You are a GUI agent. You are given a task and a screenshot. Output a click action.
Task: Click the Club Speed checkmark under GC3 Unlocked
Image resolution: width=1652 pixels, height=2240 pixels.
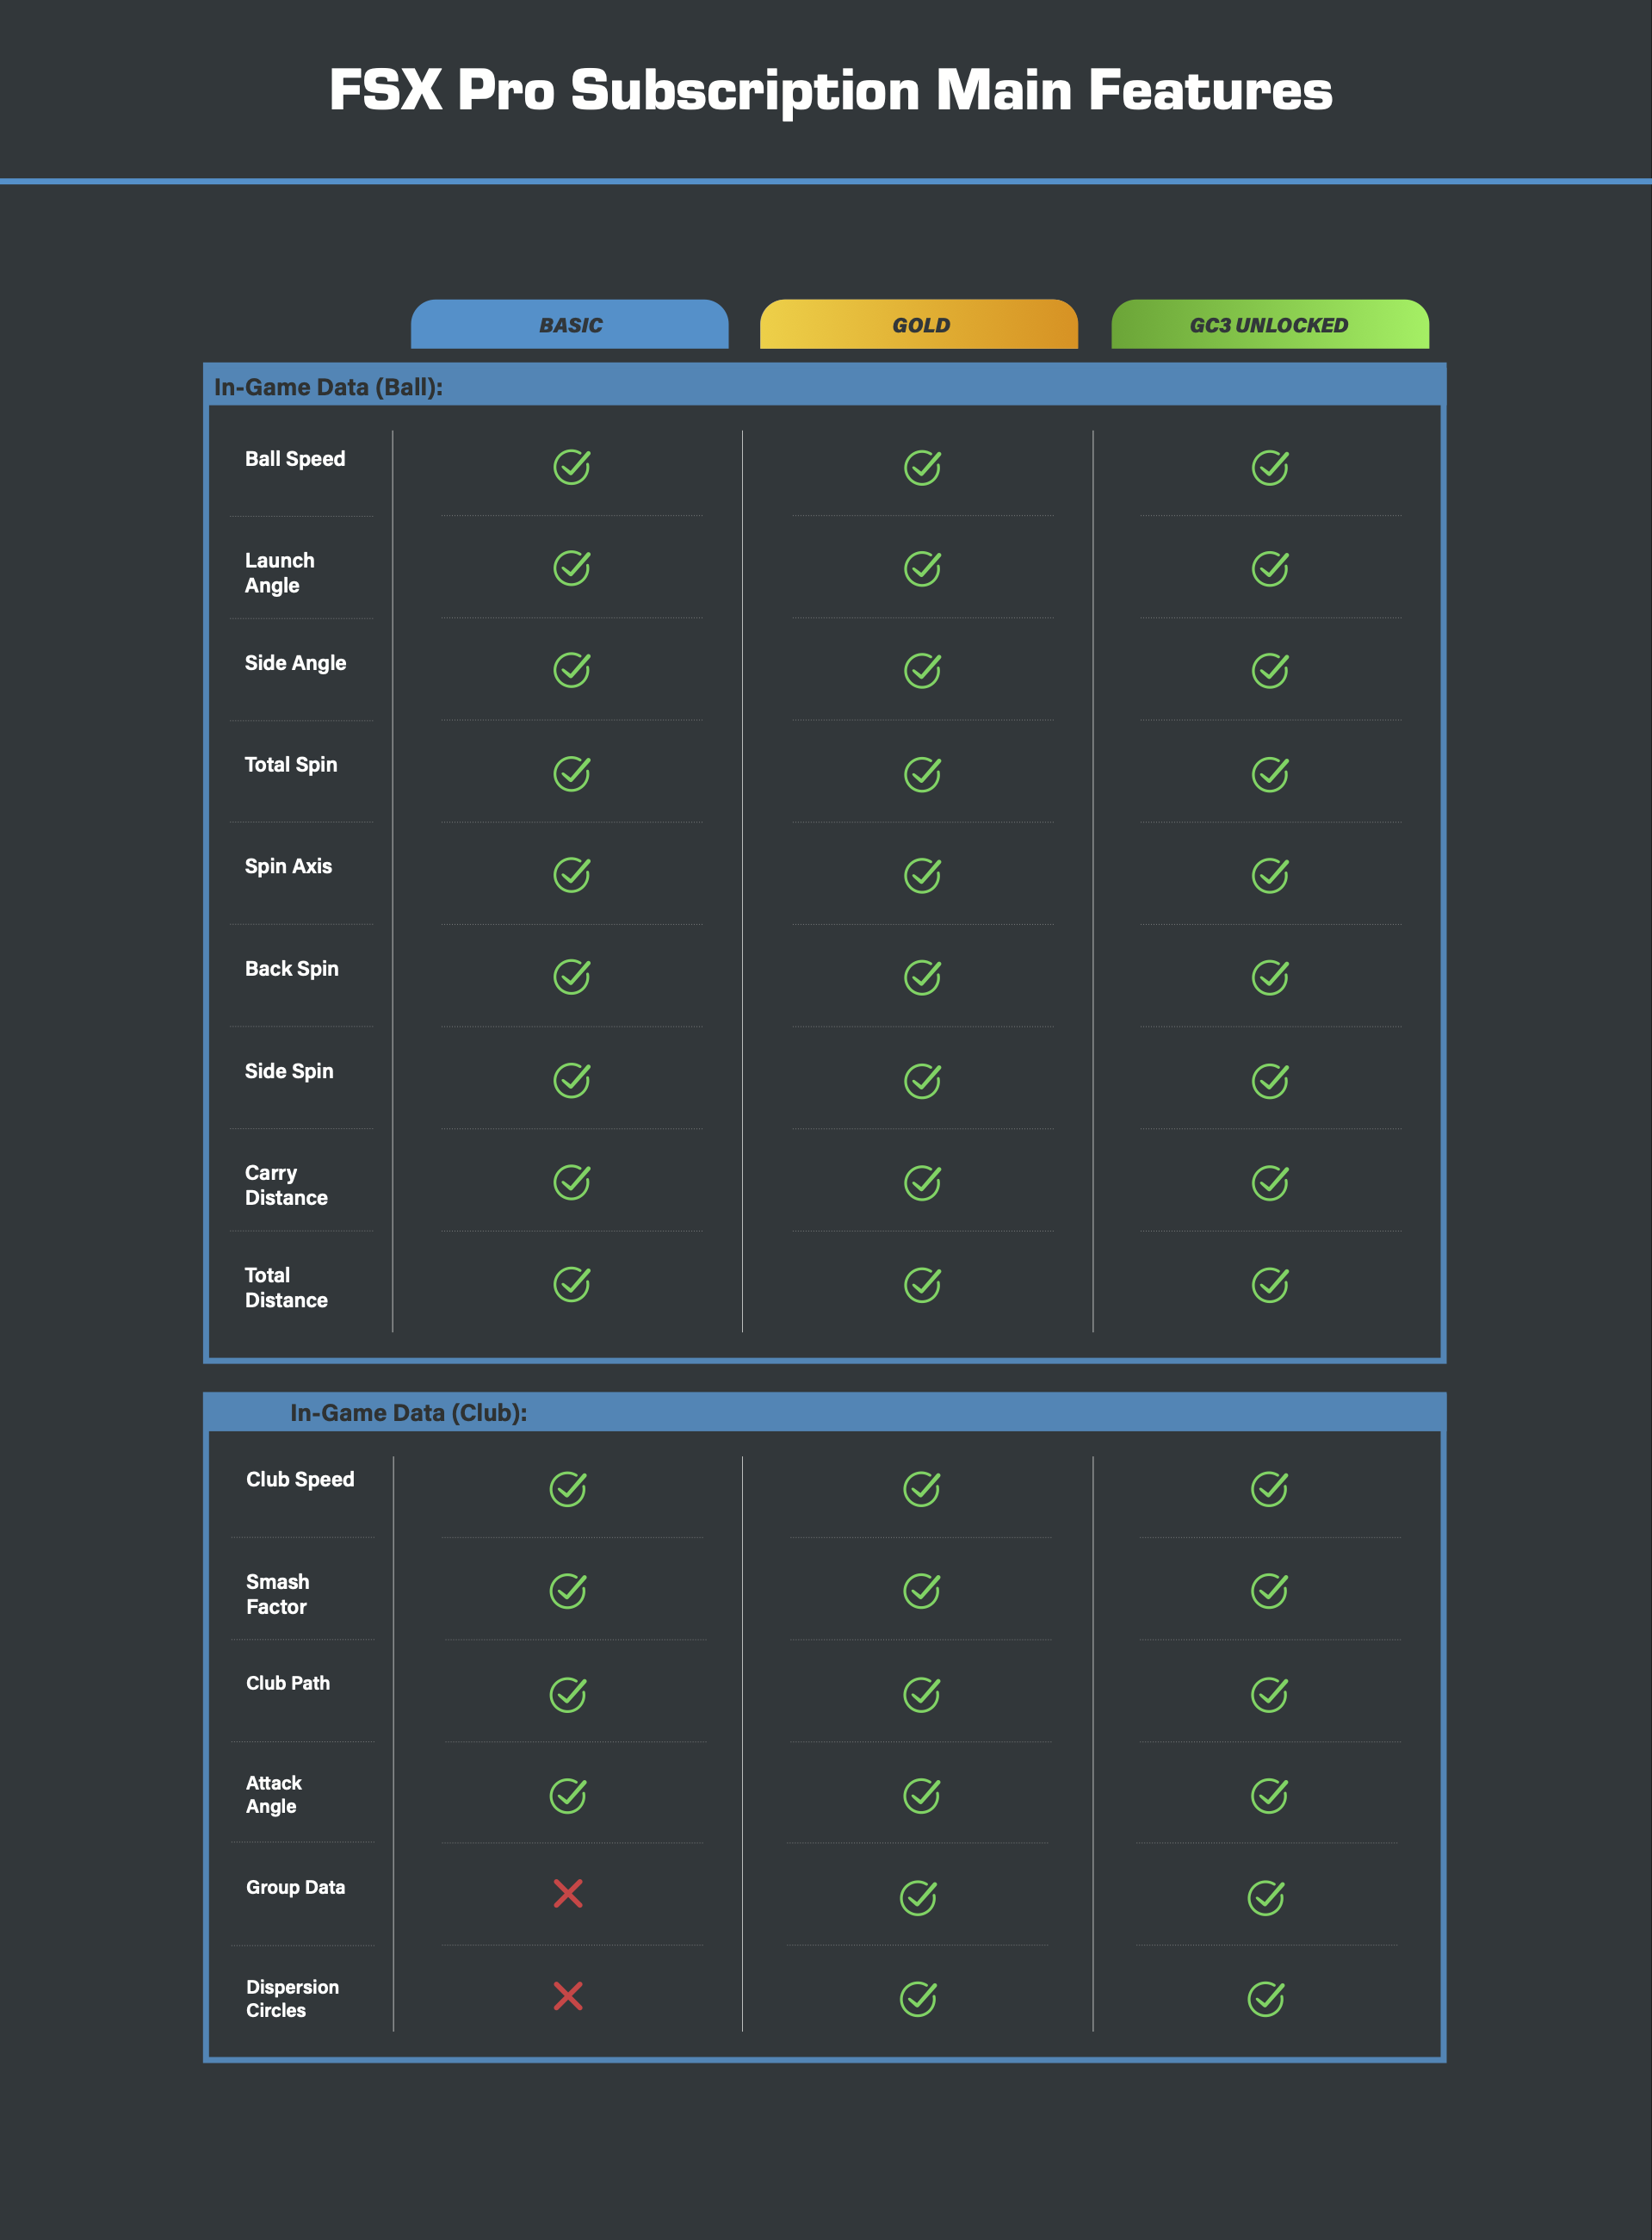coord(1270,1490)
